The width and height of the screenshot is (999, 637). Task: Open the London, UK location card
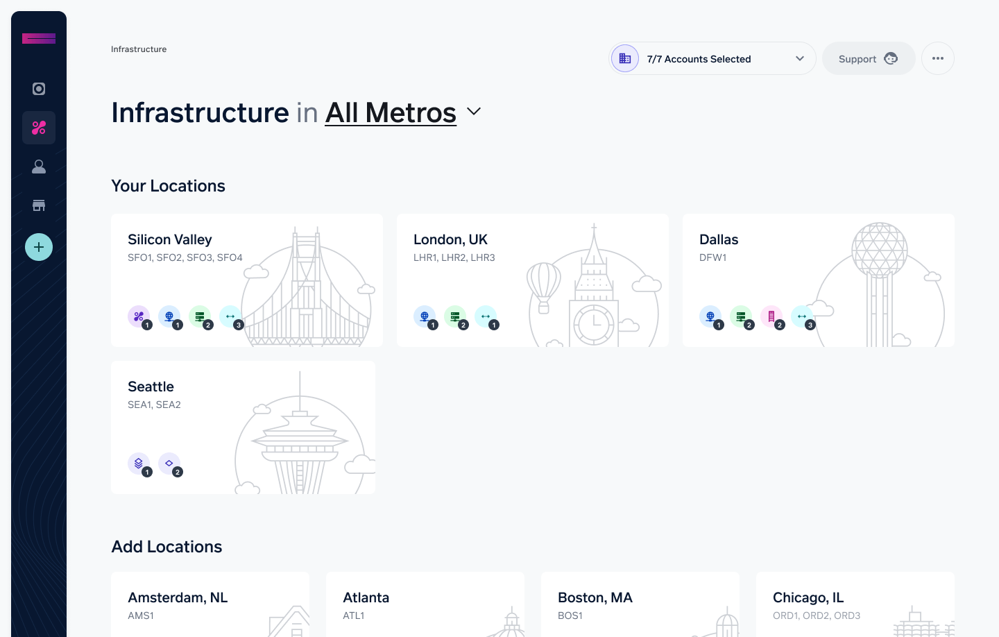533,280
